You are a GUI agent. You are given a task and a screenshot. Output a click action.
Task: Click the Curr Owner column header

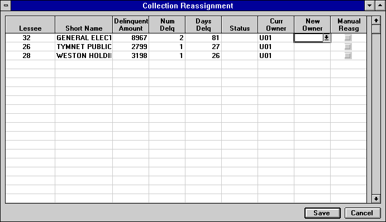pyautogui.click(x=276, y=25)
